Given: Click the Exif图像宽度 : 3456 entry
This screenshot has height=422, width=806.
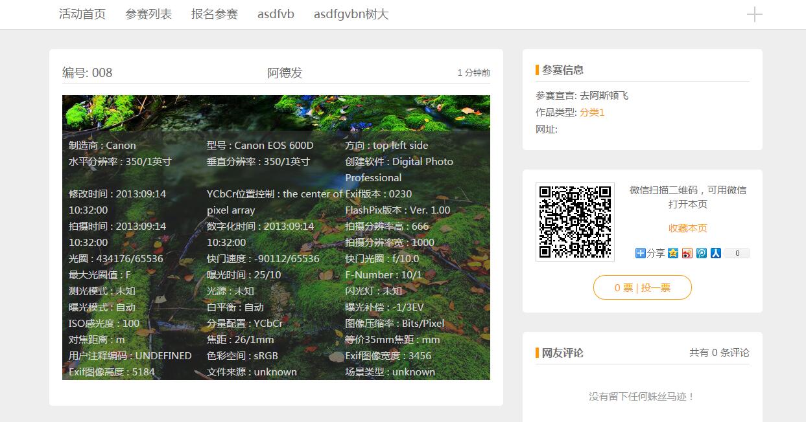Looking at the screenshot, I should click(x=388, y=355).
